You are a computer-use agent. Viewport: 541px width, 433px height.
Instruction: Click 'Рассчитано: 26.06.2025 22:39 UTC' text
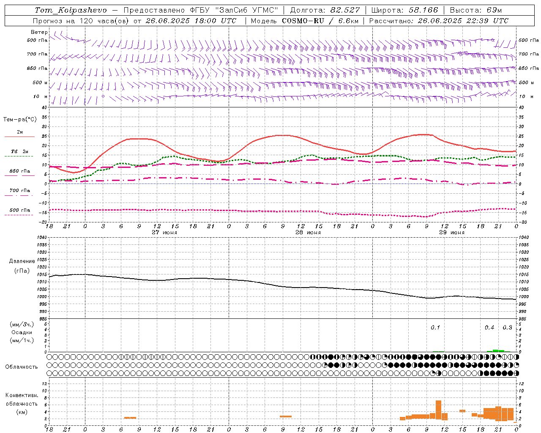pos(439,21)
